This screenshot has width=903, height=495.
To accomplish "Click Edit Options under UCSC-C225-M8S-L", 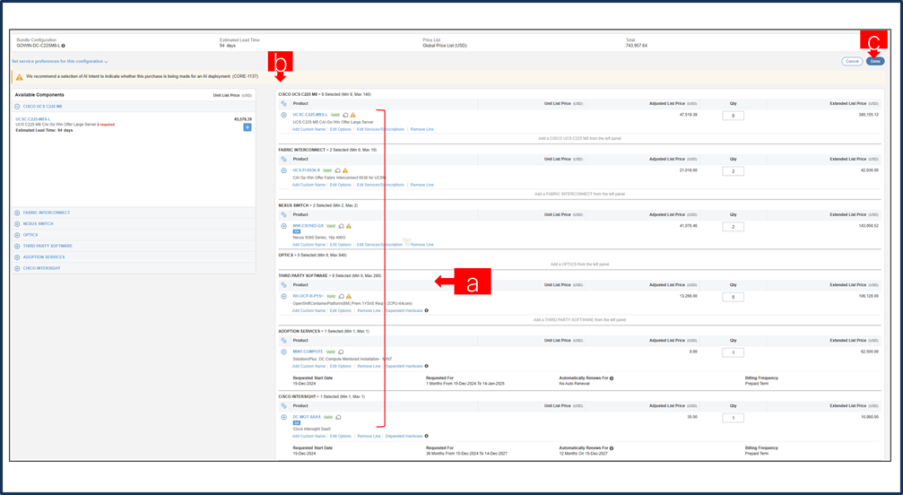I will (341, 129).
